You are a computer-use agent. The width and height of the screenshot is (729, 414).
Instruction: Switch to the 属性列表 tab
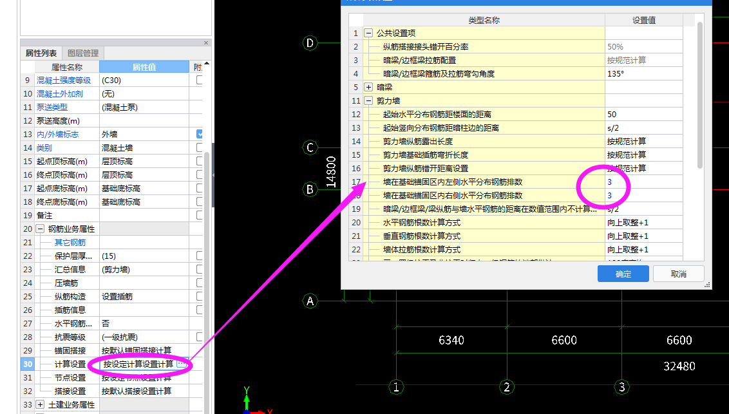[x=41, y=53]
